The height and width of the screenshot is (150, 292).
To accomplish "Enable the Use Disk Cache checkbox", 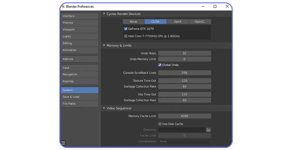I will pyautogui.click(x=160, y=124).
